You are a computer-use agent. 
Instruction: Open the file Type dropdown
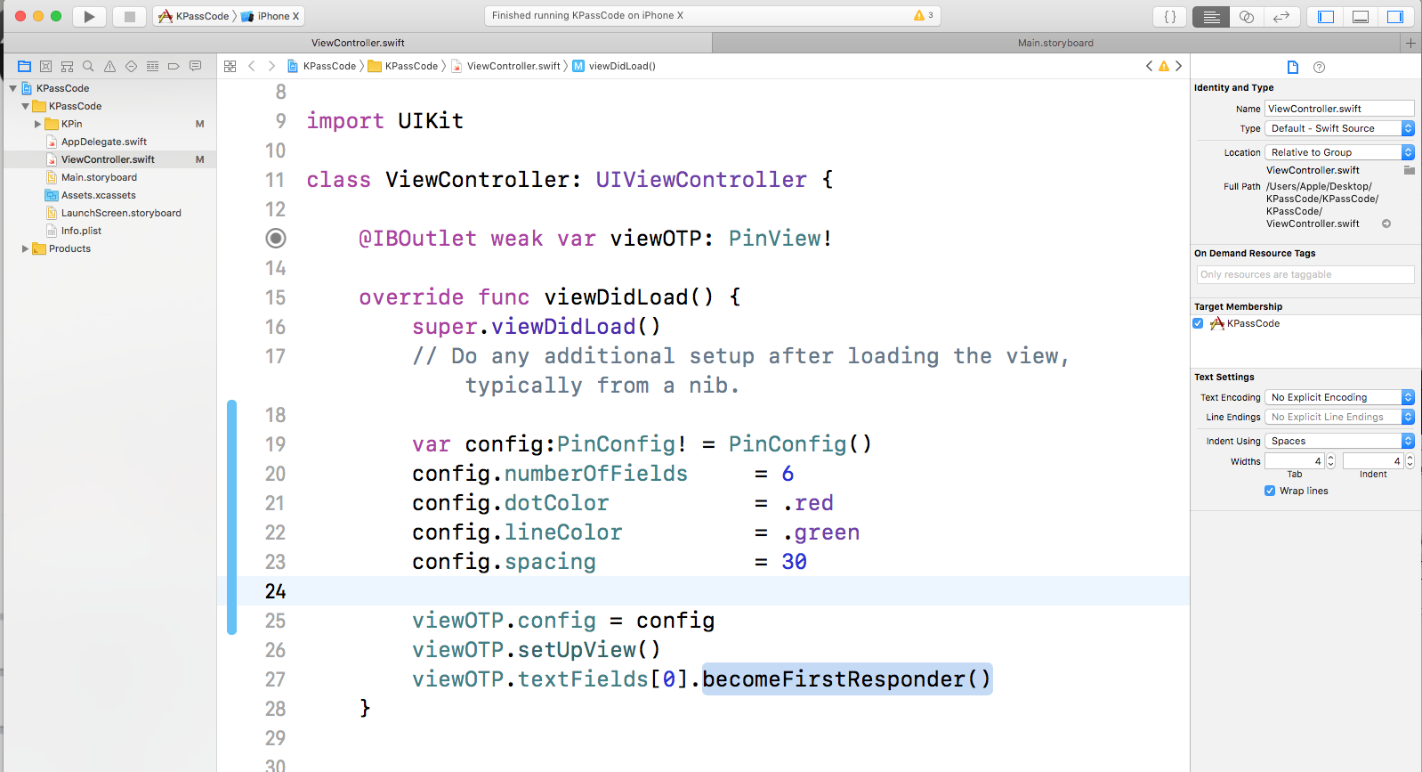(x=1339, y=128)
